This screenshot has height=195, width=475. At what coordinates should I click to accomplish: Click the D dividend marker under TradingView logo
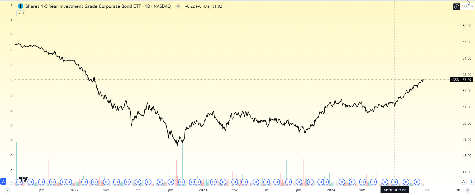click(x=20, y=182)
